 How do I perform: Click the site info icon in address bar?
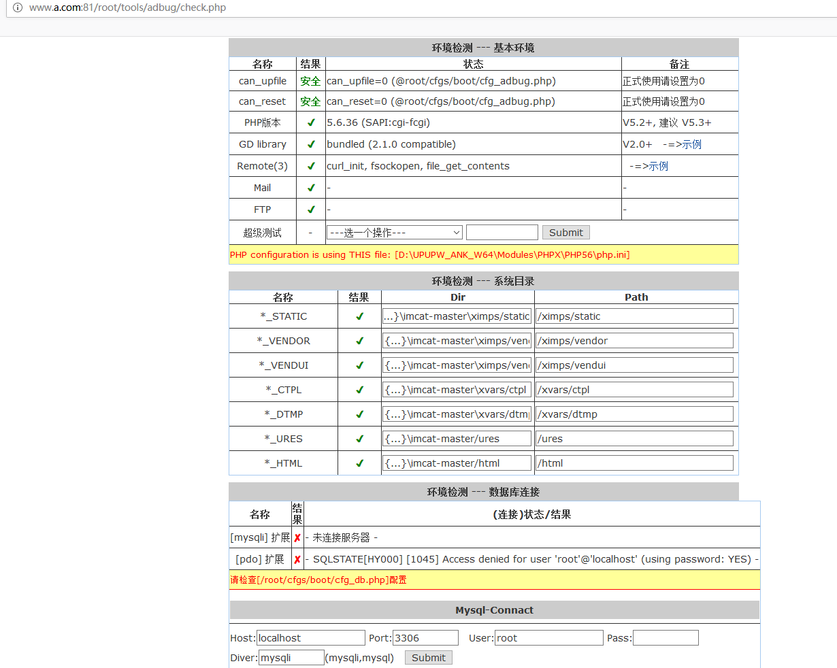[18, 8]
